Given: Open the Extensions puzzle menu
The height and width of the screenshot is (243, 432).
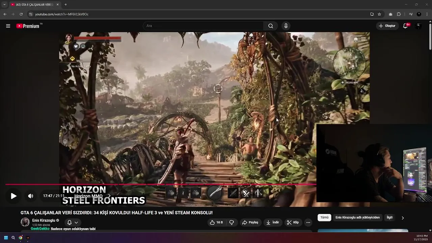Looking at the screenshot, I should pos(399,14).
